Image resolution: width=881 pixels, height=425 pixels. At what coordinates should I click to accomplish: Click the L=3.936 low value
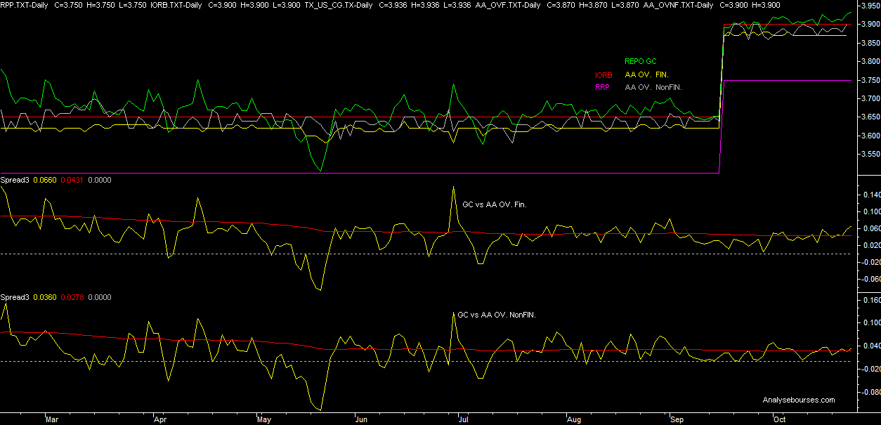tap(459, 4)
